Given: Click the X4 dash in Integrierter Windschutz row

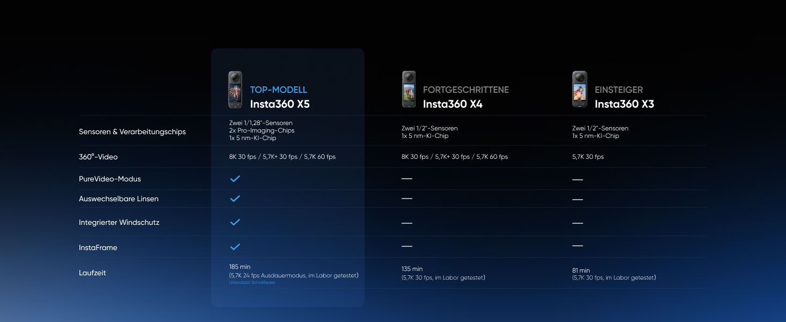Looking at the screenshot, I should (407, 223).
